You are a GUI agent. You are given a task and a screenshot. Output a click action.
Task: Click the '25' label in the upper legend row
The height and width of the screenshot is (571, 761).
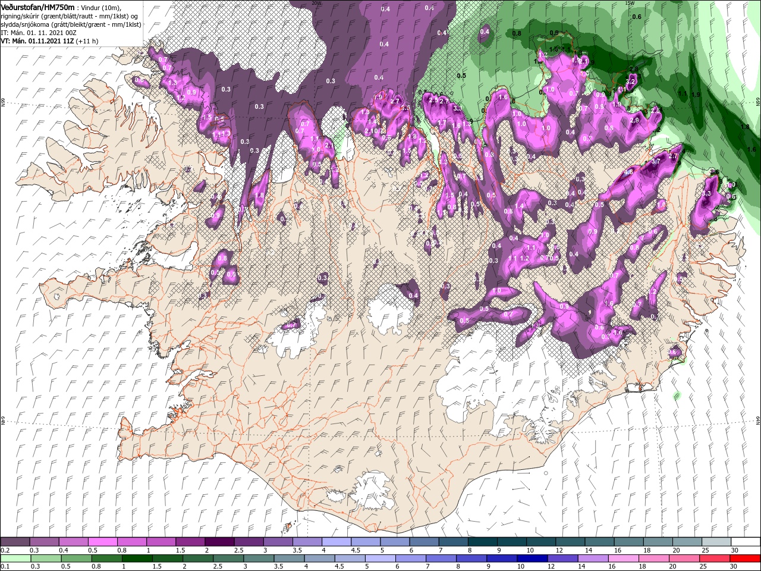[705, 550]
